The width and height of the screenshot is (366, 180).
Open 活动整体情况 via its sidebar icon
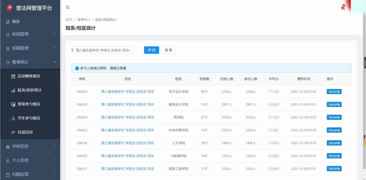point(13,76)
